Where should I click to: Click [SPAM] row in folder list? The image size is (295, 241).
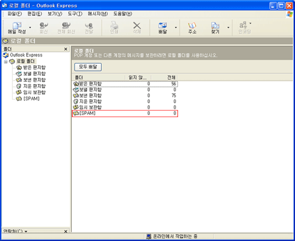125,113
